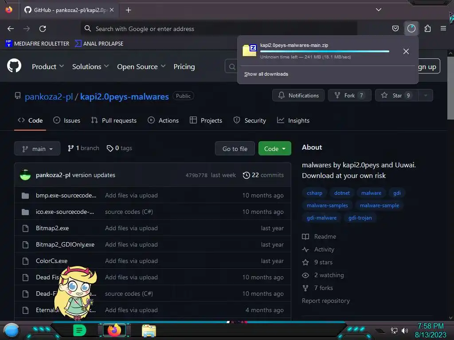The height and width of the screenshot is (340, 454).
Task: Switch to the Code tab
Action: click(30, 120)
